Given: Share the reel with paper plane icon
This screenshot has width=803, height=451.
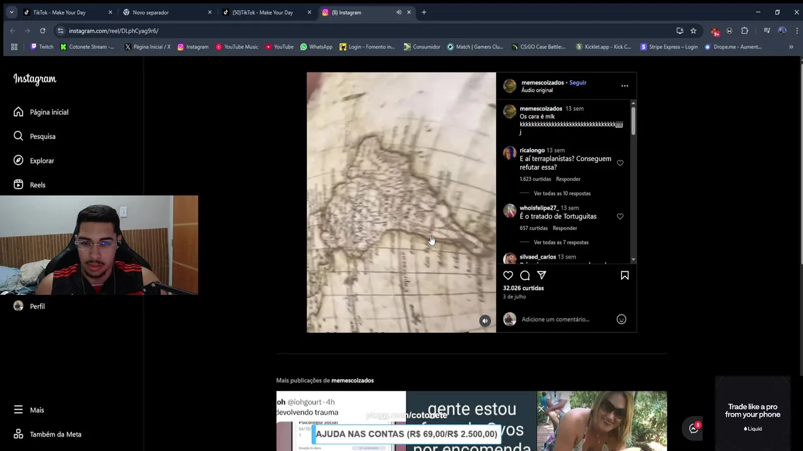Looking at the screenshot, I should (x=541, y=276).
